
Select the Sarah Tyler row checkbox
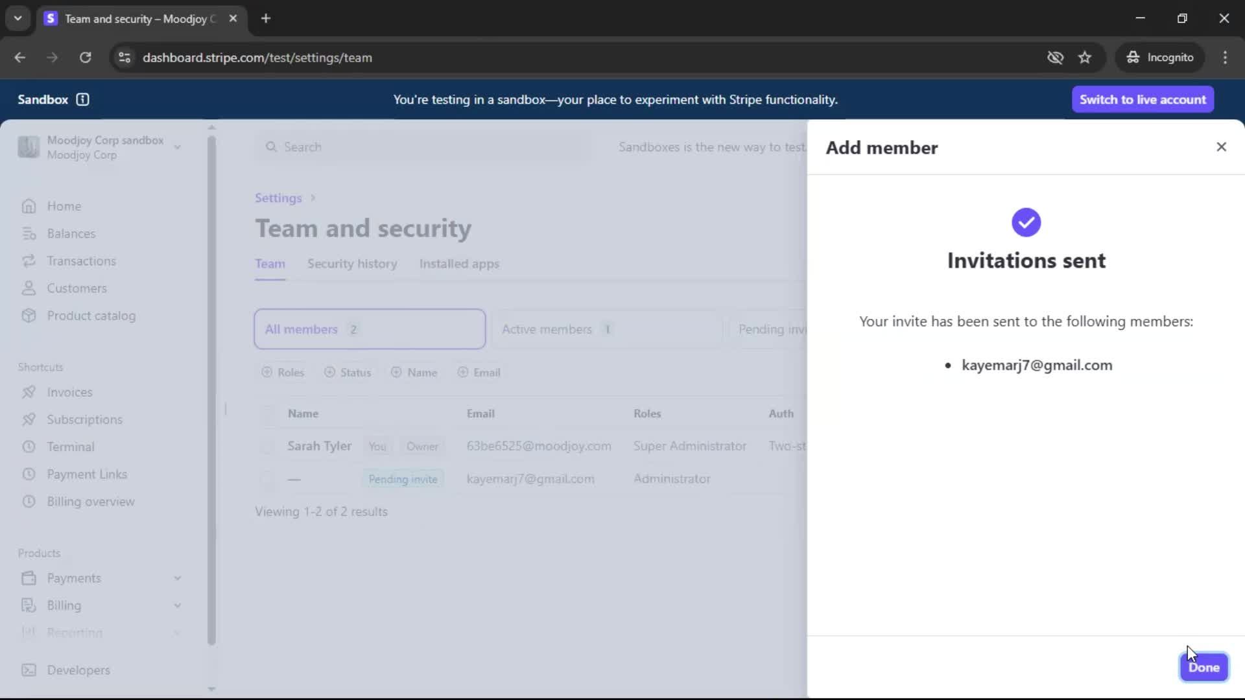pyautogui.click(x=267, y=447)
